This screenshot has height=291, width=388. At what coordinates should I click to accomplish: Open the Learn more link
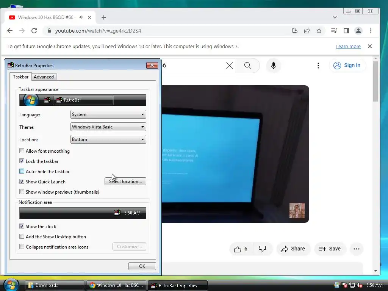pyautogui.click(x=348, y=47)
